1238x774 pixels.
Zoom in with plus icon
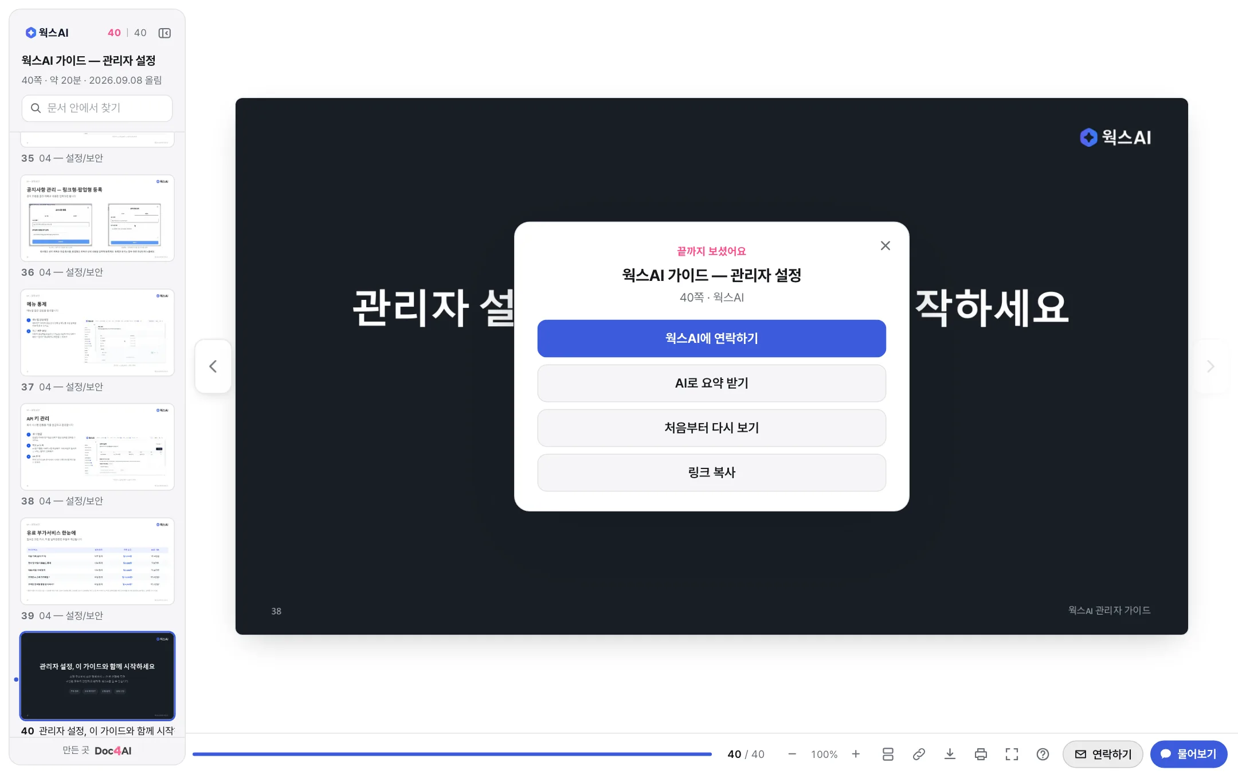pos(856,755)
